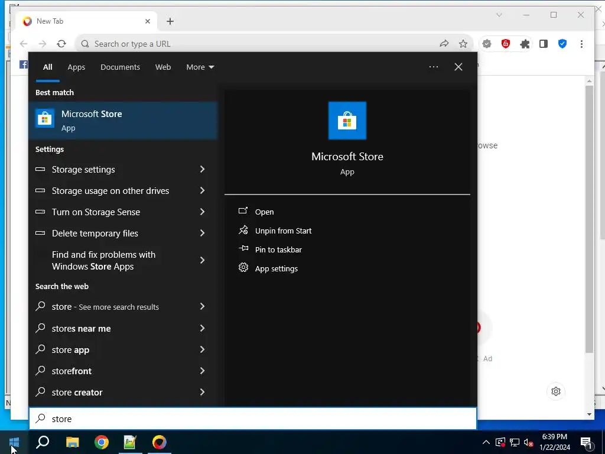Expand 'storefront' arrow
The width and height of the screenshot is (605, 454).
pyautogui.click(x=202, y=371)
